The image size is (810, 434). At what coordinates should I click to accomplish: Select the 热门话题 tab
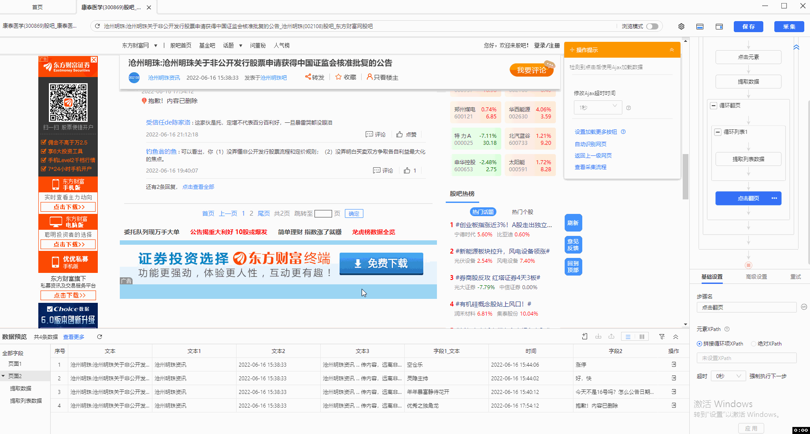coord(483,212)
